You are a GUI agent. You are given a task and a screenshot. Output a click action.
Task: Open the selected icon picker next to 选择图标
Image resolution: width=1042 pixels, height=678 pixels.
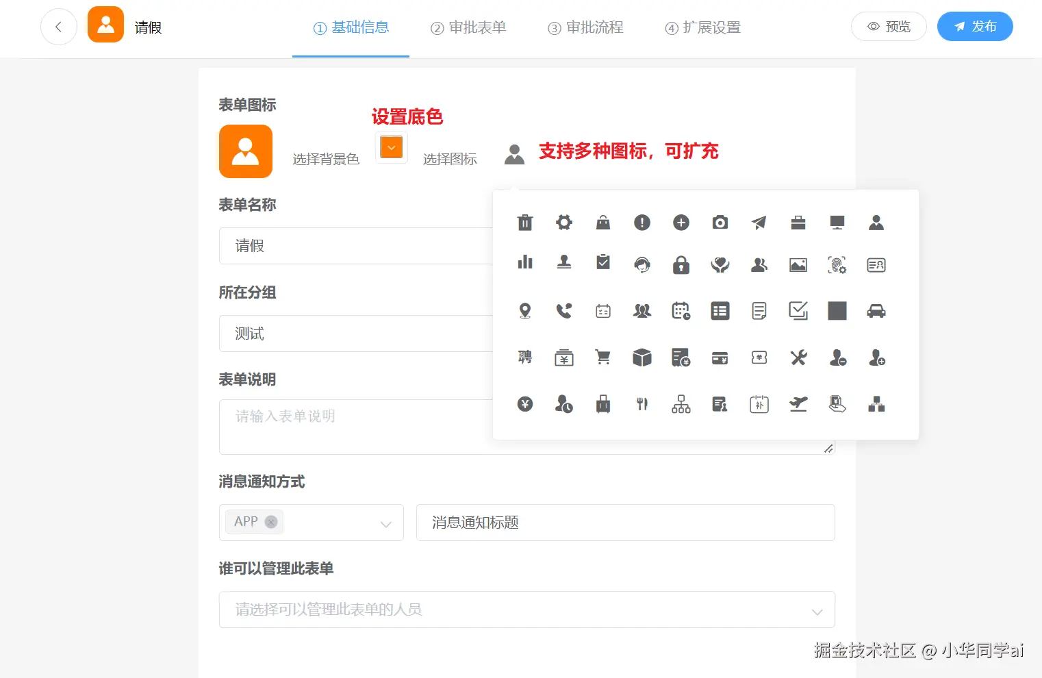(514, 154)
